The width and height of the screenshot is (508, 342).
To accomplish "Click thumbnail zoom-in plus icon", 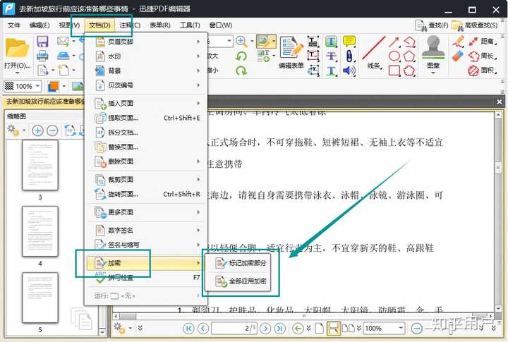I will [x=37, y=130].
